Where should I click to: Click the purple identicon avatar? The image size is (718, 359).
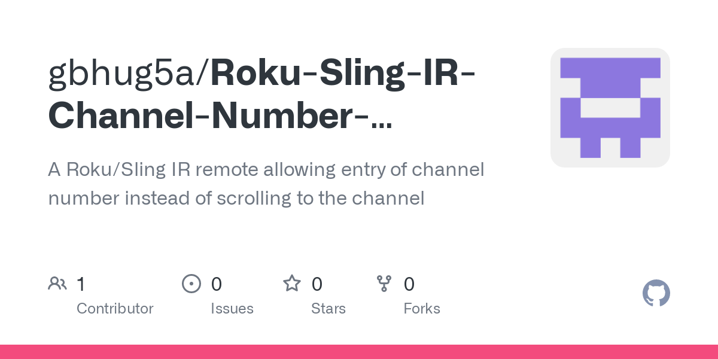pos(610,108)
